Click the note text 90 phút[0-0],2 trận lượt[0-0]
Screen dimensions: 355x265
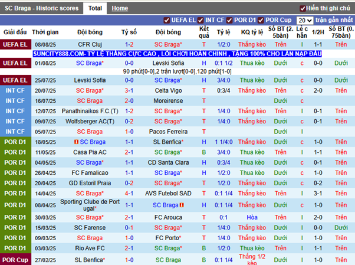[177, 71]
